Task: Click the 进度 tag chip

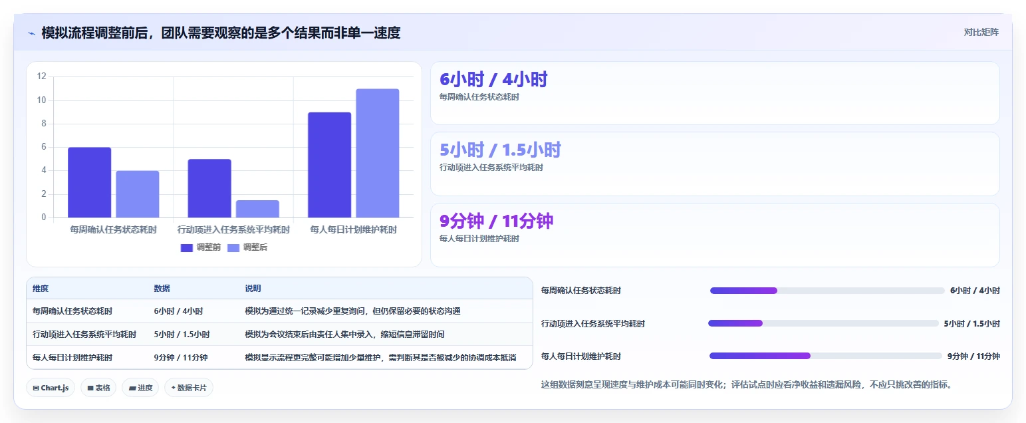Action: 140,388
